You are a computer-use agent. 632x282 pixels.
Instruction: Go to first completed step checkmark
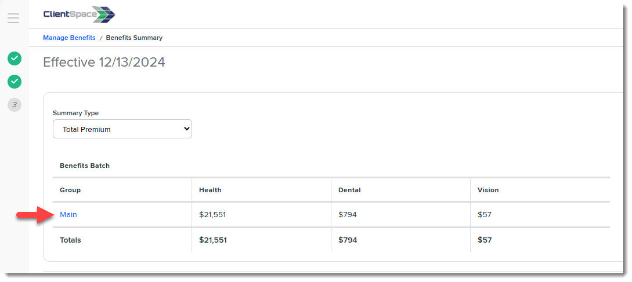tap(15, 58)
